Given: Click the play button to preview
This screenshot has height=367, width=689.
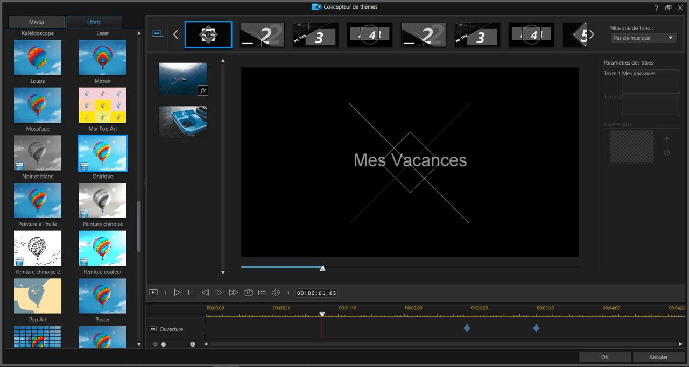Looking at the screenshot, I should [x=177, y=292].
